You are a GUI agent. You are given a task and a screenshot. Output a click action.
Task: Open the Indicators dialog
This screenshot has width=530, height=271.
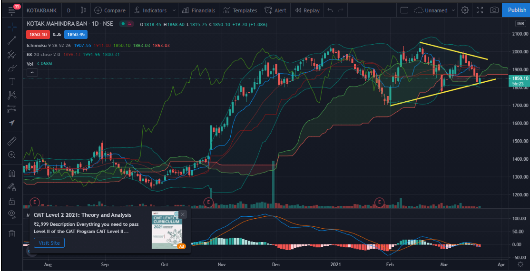(150, 10)
